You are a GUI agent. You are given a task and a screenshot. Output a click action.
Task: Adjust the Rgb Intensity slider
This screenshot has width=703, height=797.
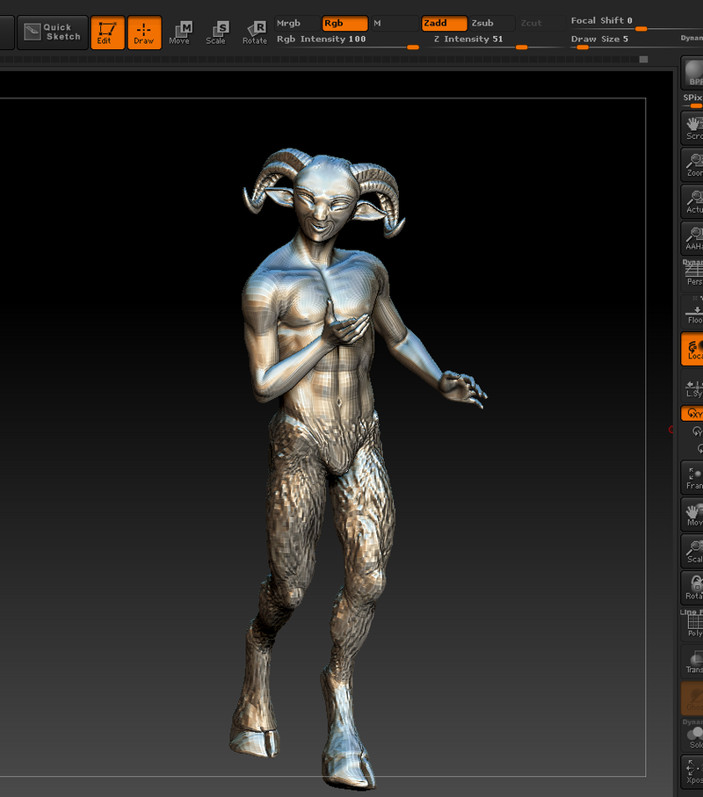(348, 41)
